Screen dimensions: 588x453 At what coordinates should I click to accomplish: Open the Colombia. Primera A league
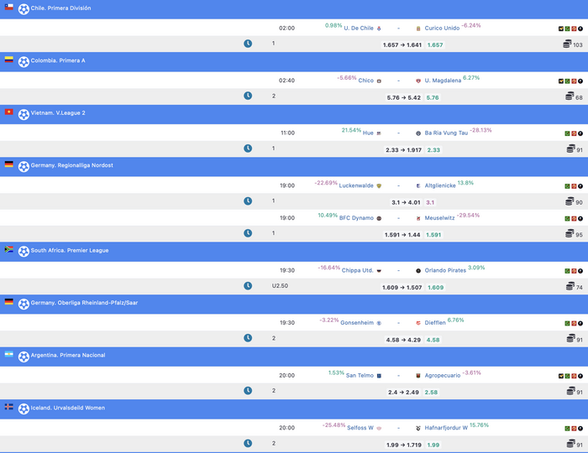(x=58, y=60)
